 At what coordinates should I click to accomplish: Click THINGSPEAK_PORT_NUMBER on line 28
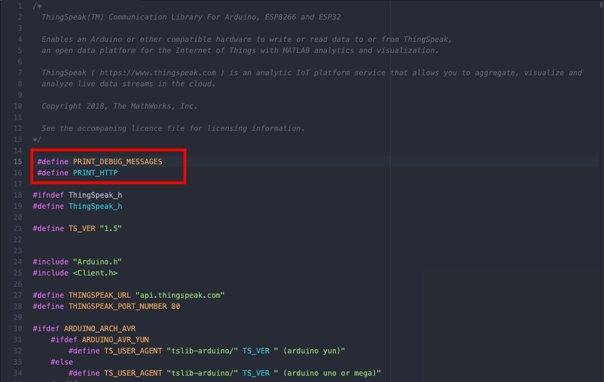pyautogui.click(x=118, y=307)
